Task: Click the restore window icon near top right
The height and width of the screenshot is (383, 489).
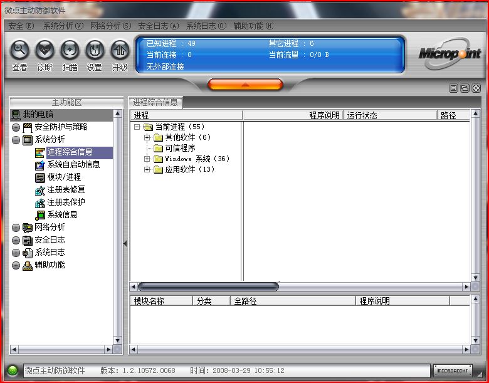Action: point(465,88)
